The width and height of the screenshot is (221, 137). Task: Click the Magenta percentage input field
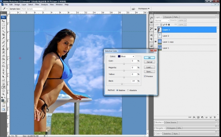[134, 68]
